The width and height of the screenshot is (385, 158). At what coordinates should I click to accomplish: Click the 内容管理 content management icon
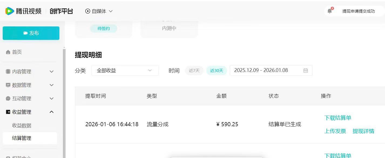point(8,71)
